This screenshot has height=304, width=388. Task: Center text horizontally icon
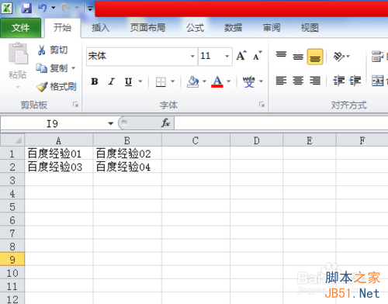coord(298,81)
